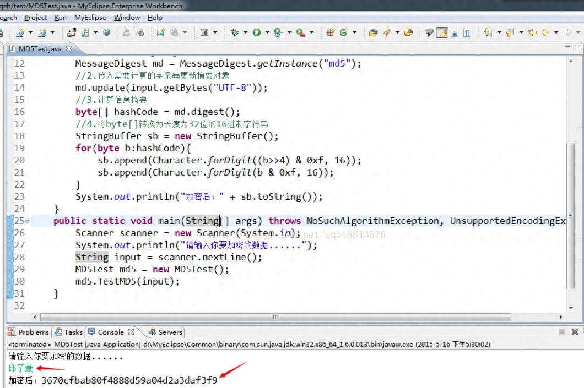Maximize the editor area
584x388 pixels.
click(576, 48)
